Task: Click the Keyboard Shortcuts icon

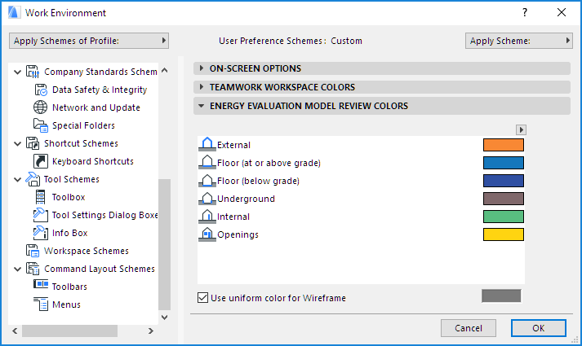Action: (x=41, y=161)
